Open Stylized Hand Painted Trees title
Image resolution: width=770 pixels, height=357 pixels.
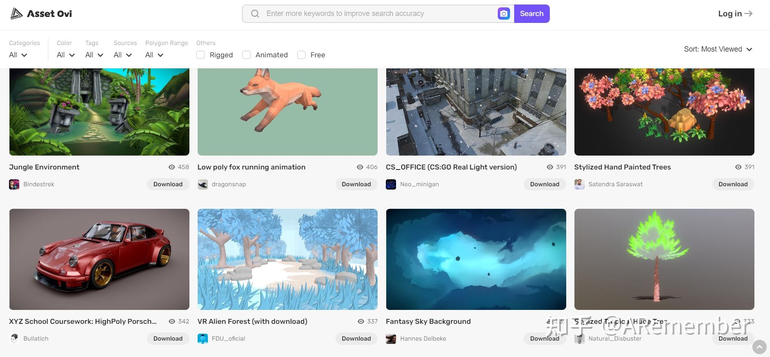(622, 167)
